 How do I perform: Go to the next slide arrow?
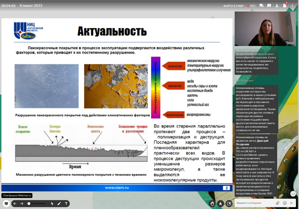[22, 203]
